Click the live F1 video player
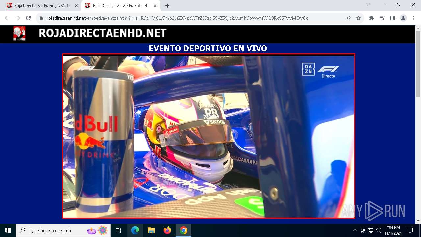The height and width of the screenshot is (237, 421). (209, 136)
